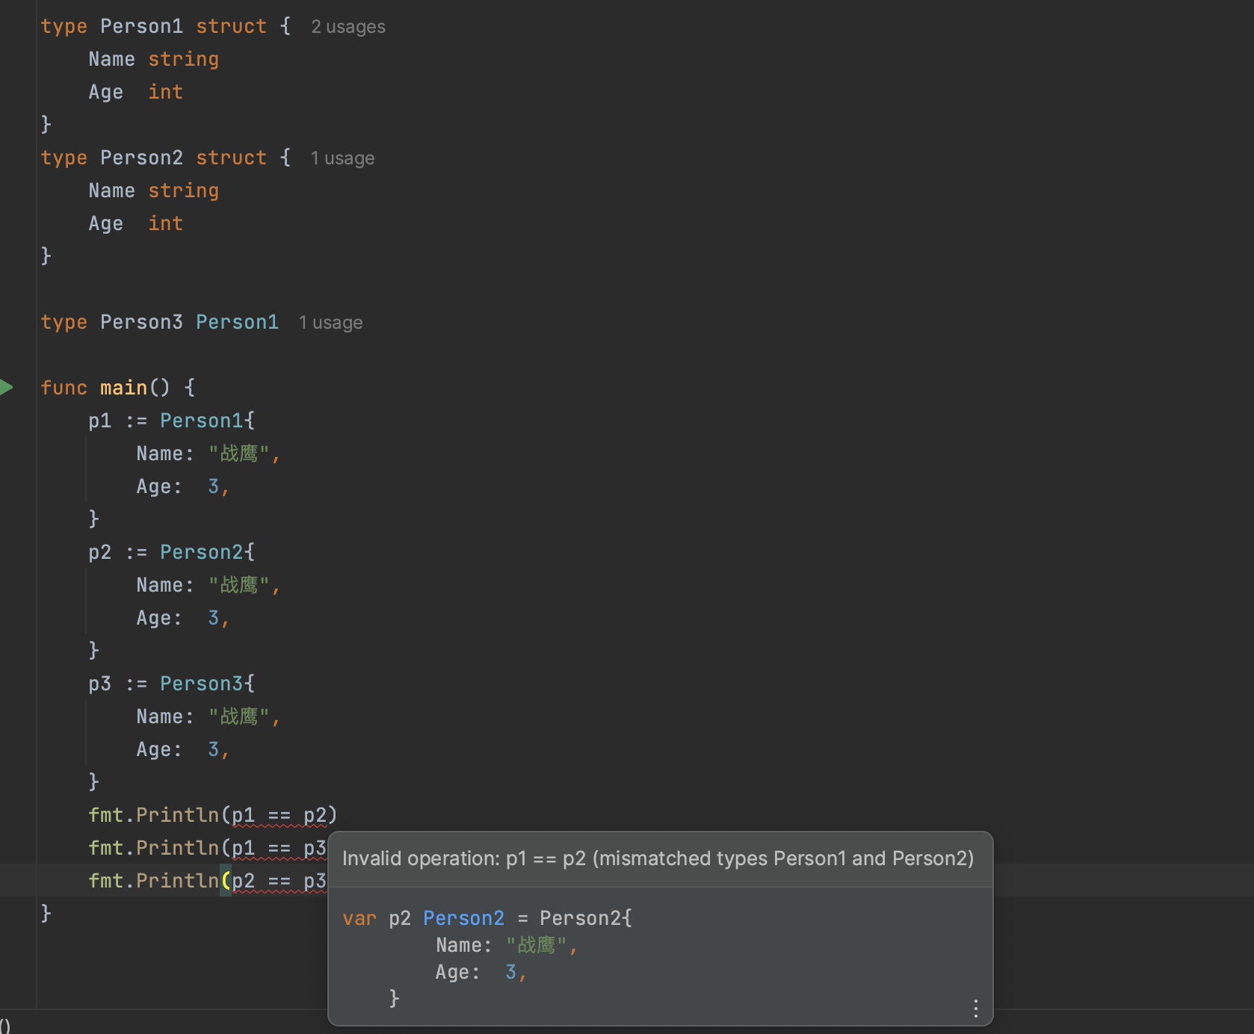
Task: Follow the Person2 type link in the tooltip
Action: tap(463, 918)
